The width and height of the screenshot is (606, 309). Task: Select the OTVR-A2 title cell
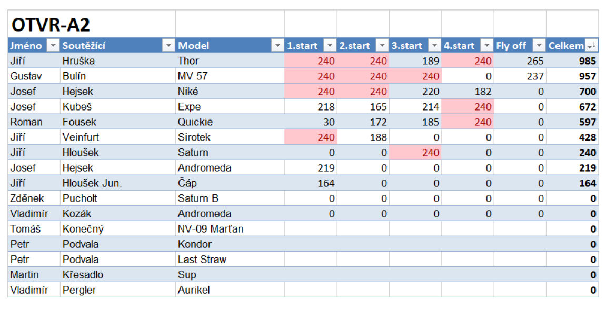[92, 24]
